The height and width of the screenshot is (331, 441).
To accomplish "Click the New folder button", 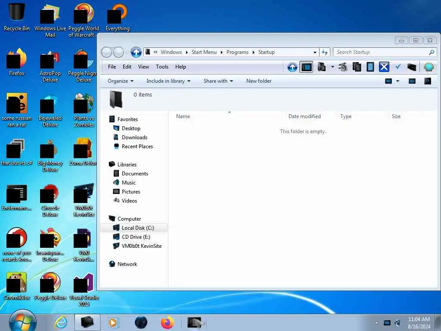I will point(259,81).
